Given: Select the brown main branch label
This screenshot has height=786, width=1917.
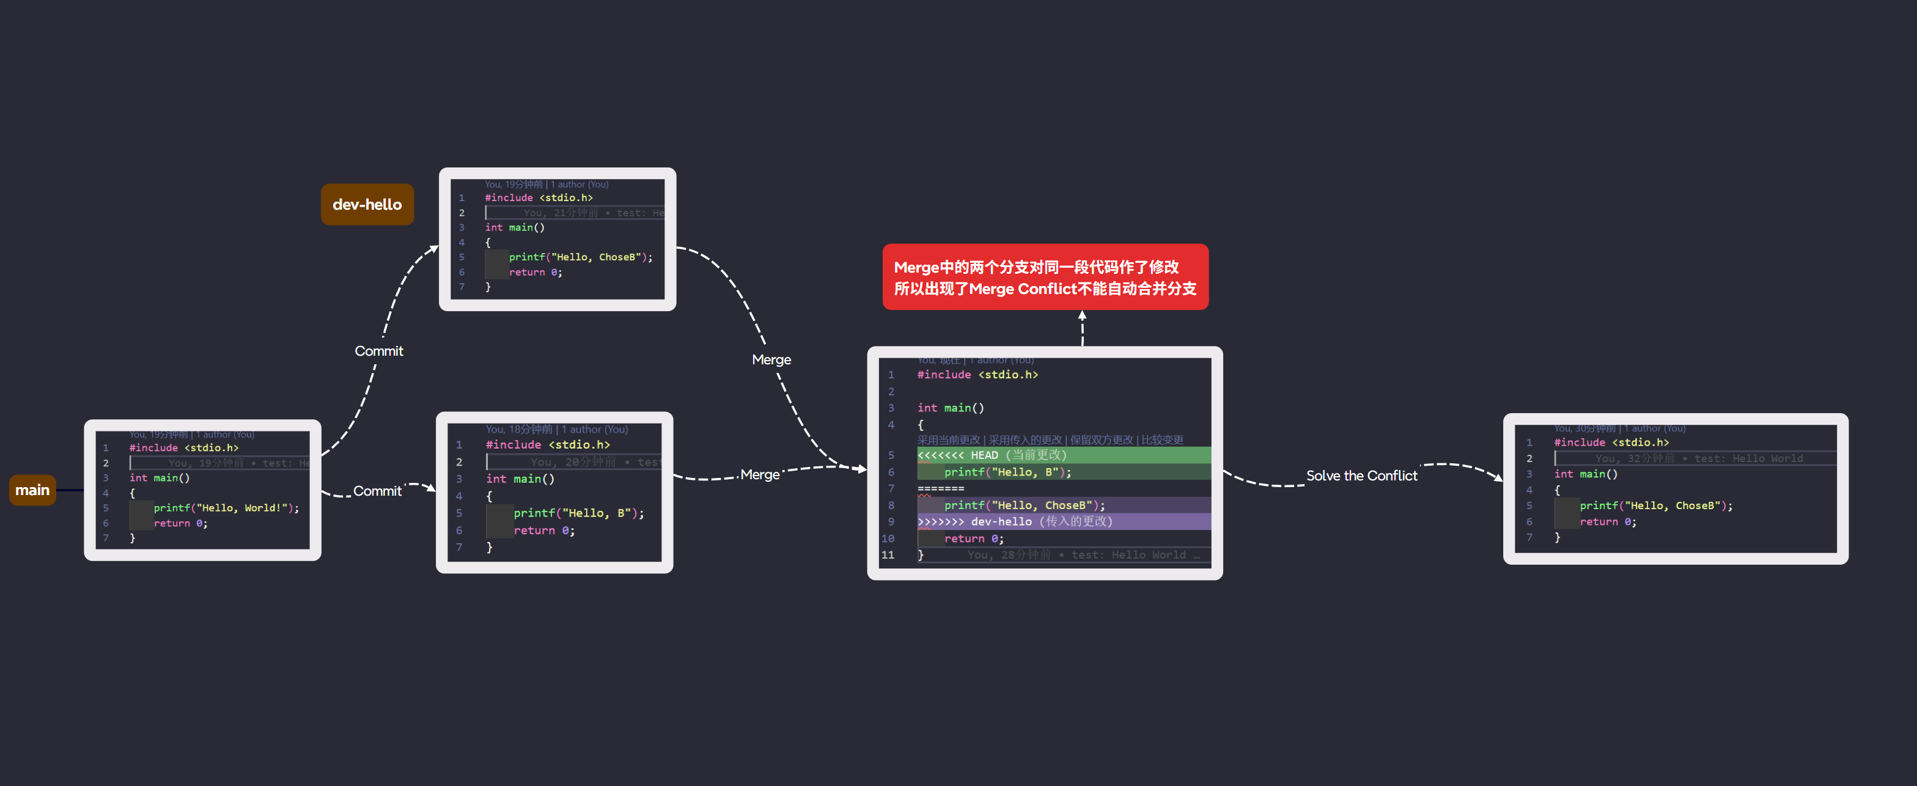Looking at the screenshot, I should point(32,490).
